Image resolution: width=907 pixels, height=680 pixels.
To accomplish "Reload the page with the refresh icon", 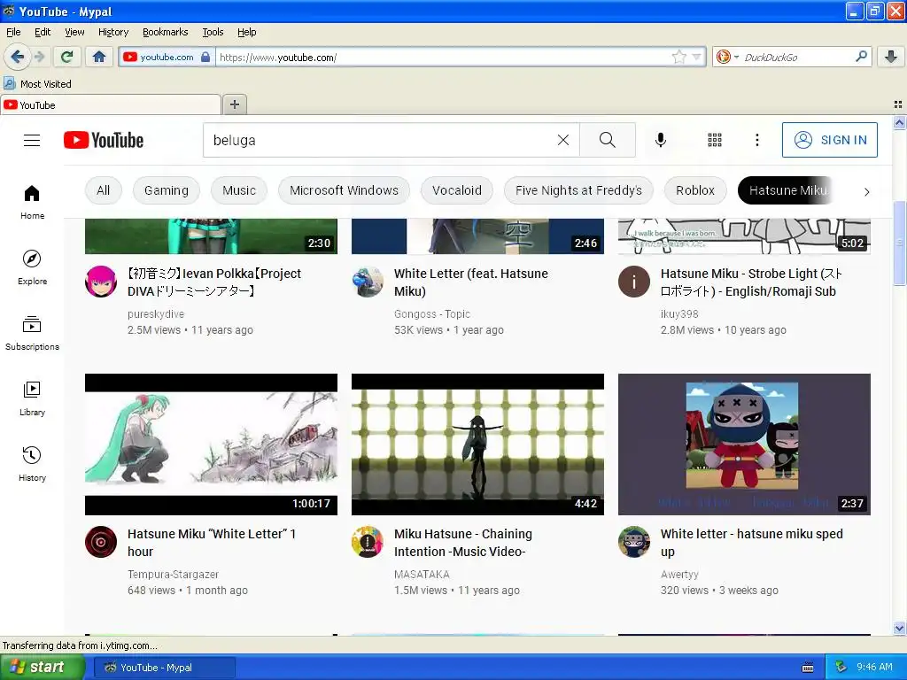I will point(67,57).
